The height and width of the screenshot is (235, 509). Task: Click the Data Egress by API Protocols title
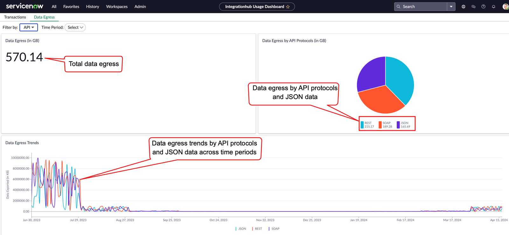coord(294,41)
